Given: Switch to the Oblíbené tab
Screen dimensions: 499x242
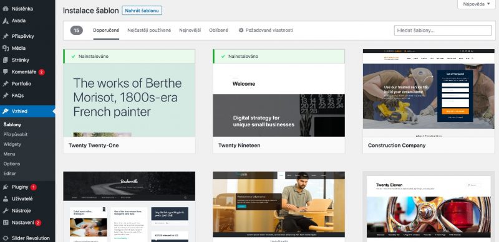Looking at the screenshot, I should (219, 30).
